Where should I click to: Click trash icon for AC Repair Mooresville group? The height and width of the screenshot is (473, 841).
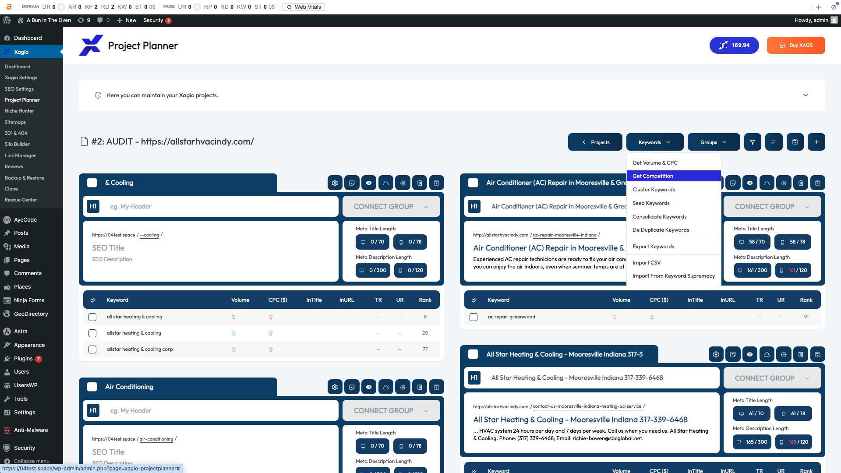pos(801,183)
